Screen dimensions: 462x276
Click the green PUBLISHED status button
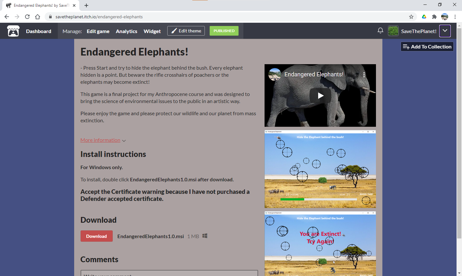coord(224,31)
